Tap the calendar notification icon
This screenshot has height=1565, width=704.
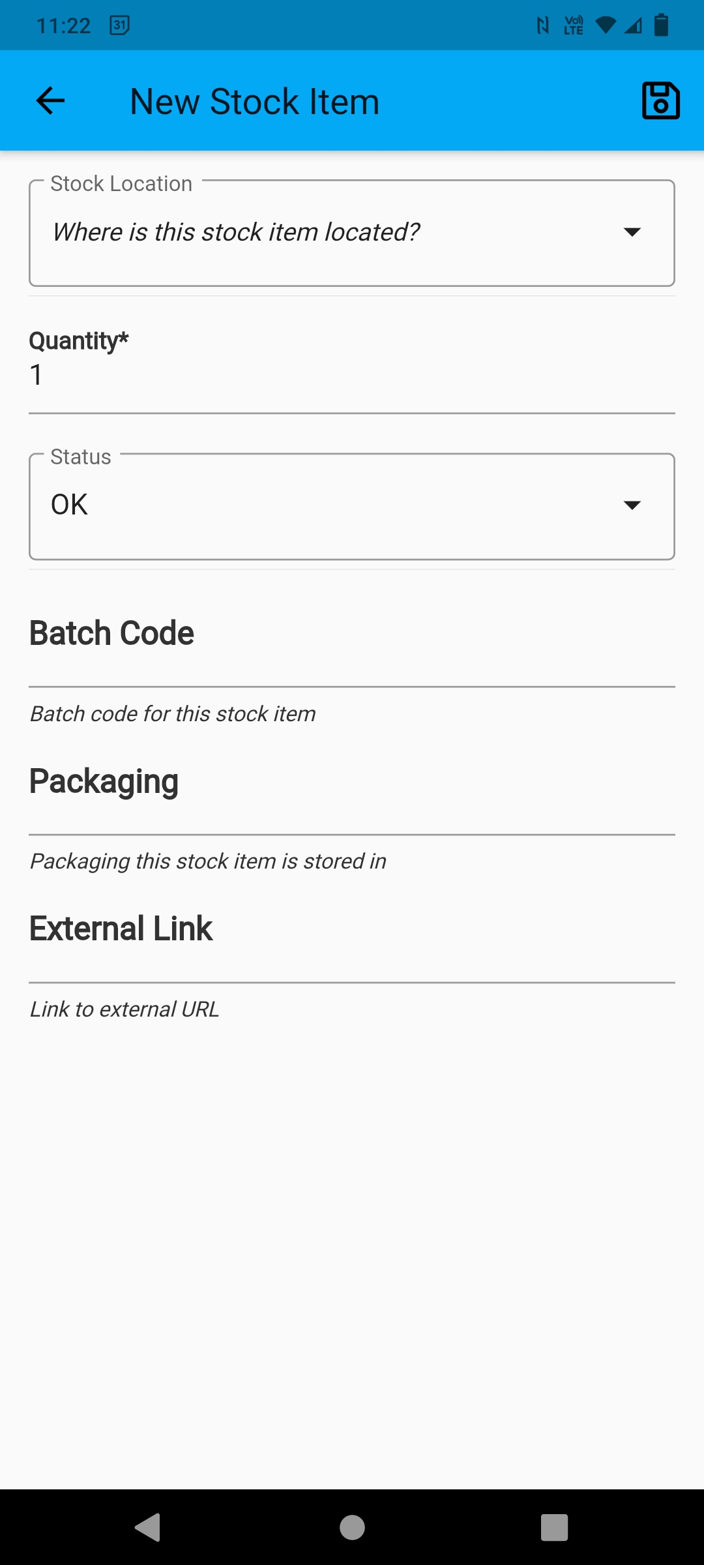pos(119,25)
